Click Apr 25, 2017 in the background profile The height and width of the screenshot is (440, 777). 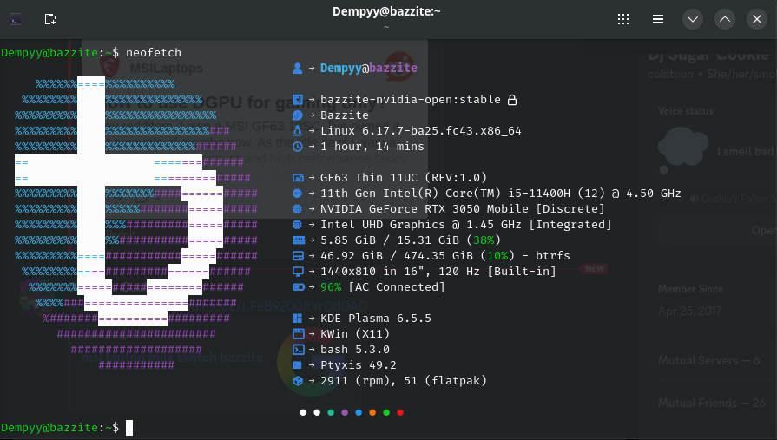click(x=689, y=312)
